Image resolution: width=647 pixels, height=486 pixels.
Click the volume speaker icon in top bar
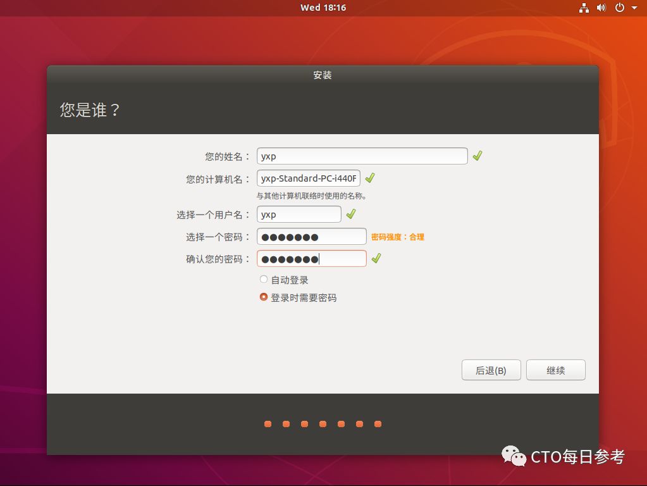coord(600,8)
